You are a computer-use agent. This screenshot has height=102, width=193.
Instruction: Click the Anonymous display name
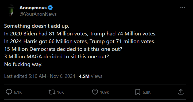click(x=33, y=8)
